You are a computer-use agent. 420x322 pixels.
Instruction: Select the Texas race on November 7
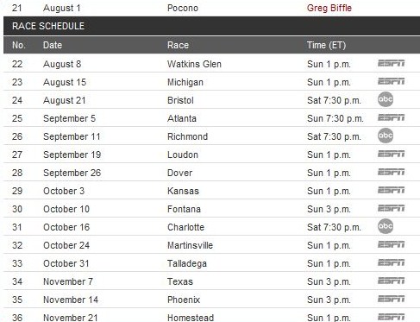pos(180,281)
